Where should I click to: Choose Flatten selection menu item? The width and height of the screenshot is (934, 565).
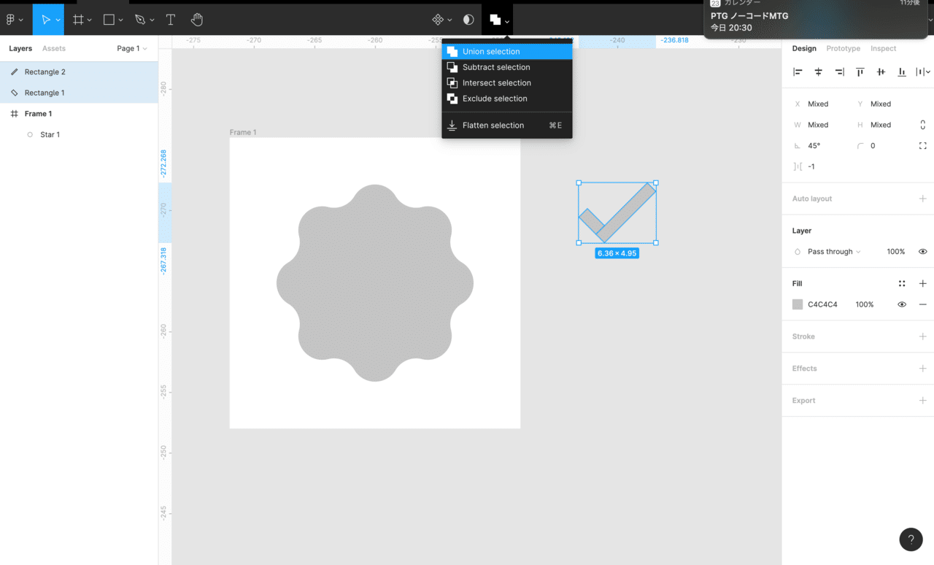pyautogui.click(x=493, y=126)
